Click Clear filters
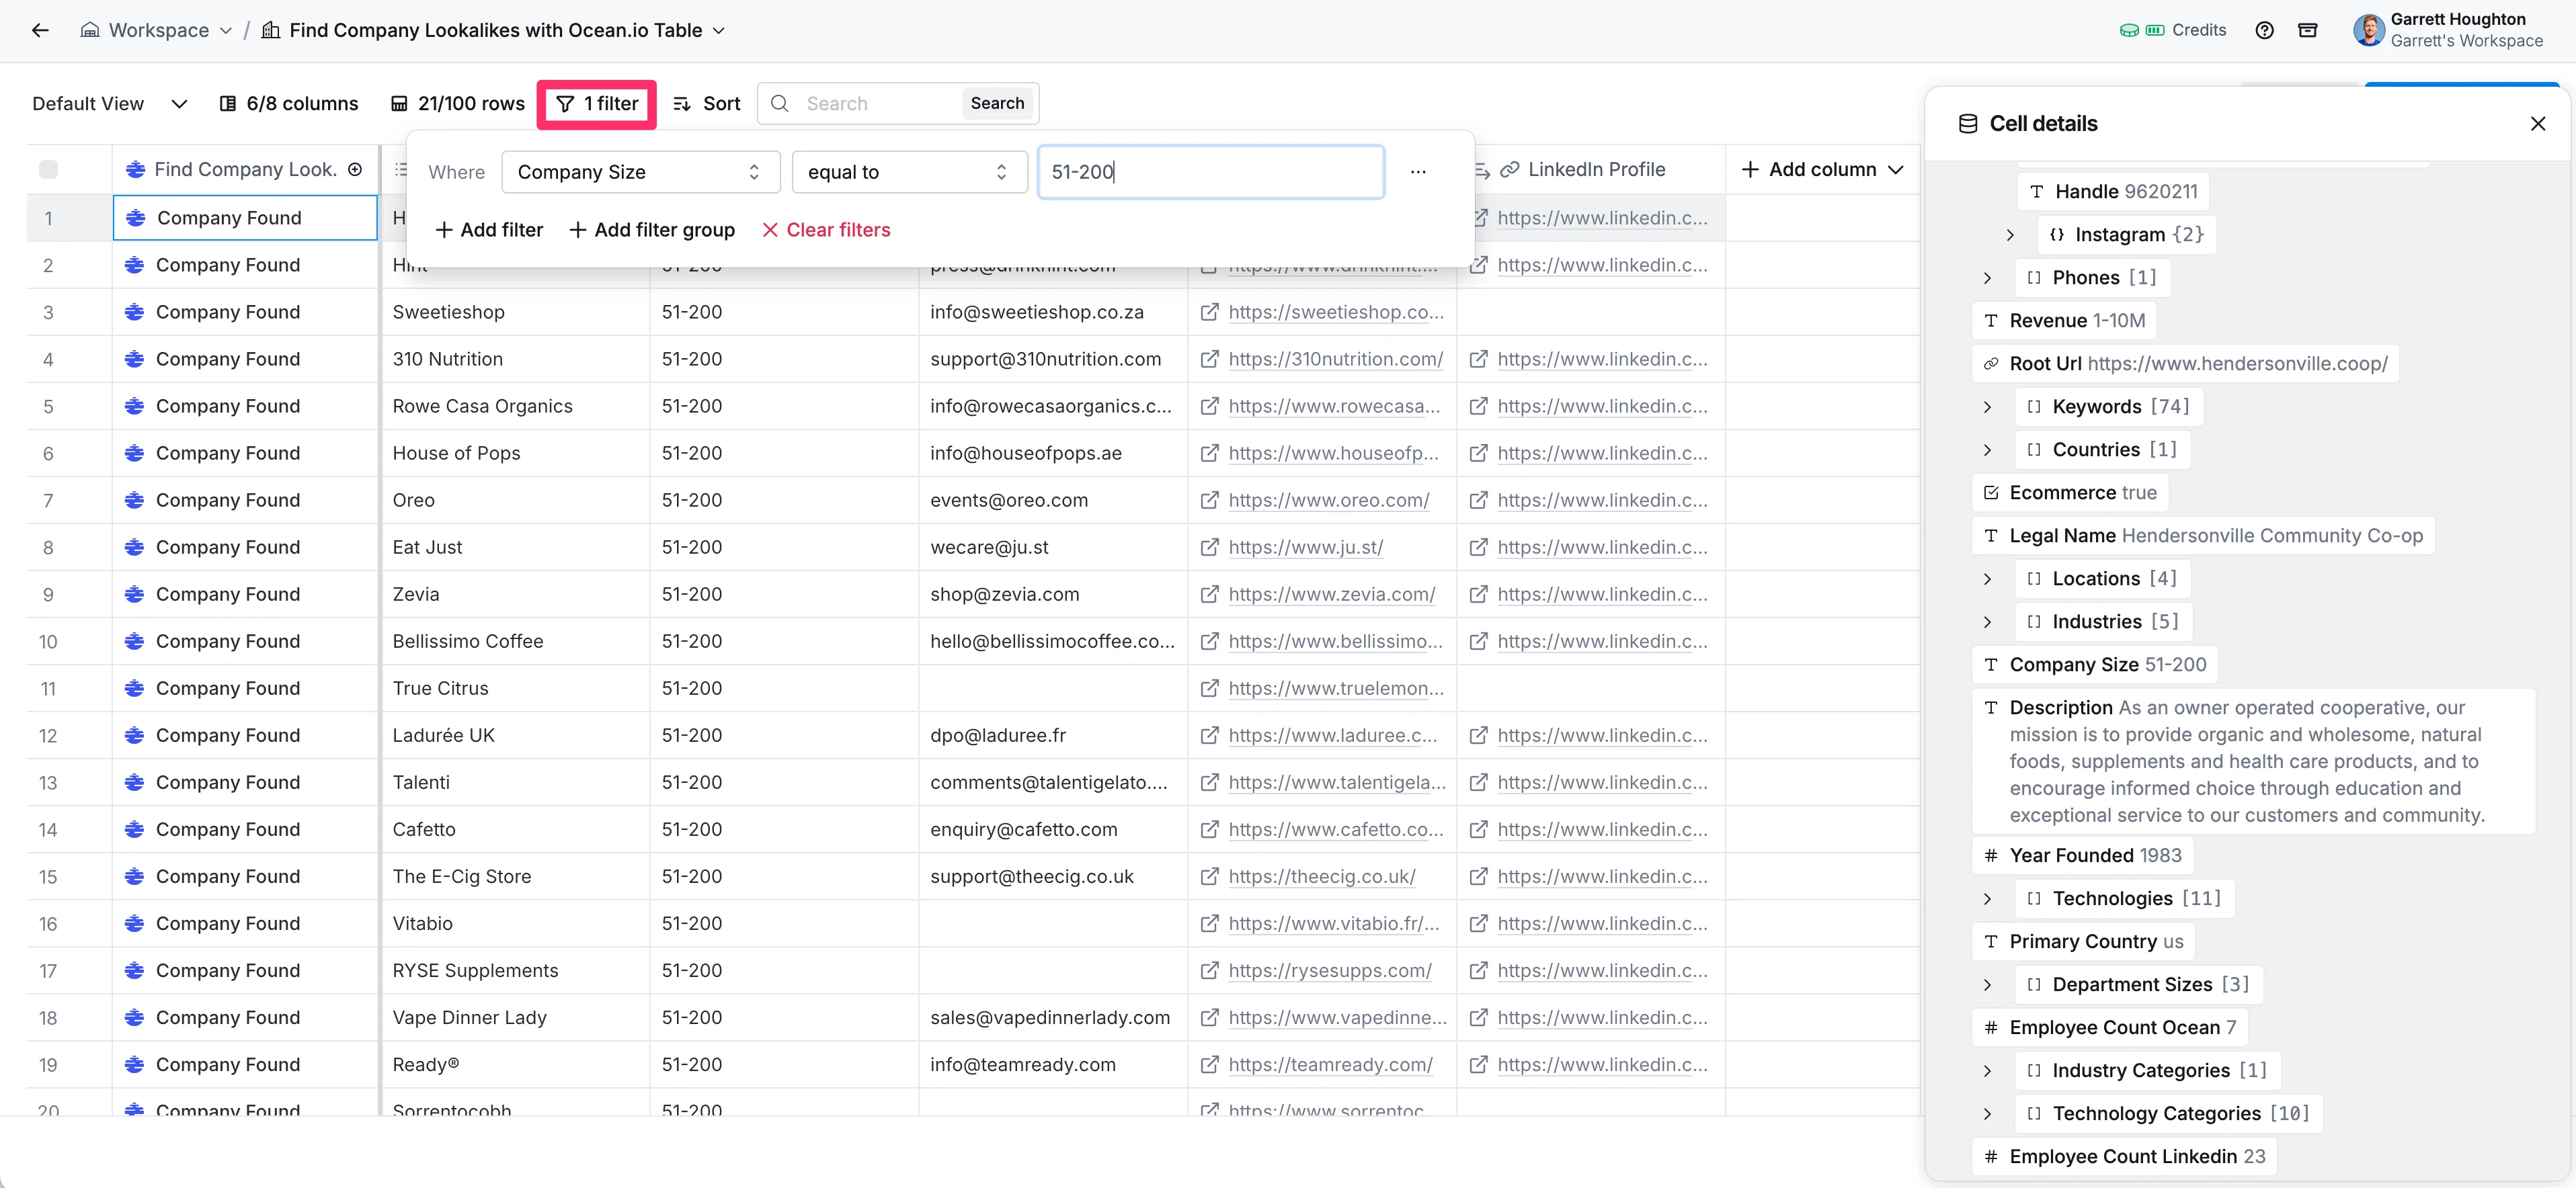The width and height of the screenshot is (2576, 1188). click(x=826, y=230)
